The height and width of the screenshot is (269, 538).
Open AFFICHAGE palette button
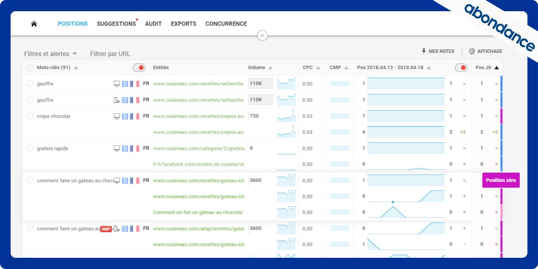click(486, 51)
